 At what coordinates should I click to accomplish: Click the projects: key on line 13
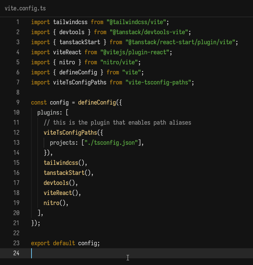point(64,143)
